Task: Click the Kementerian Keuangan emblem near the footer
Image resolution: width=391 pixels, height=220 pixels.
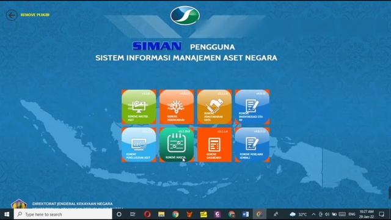Action: pos(19,204)
